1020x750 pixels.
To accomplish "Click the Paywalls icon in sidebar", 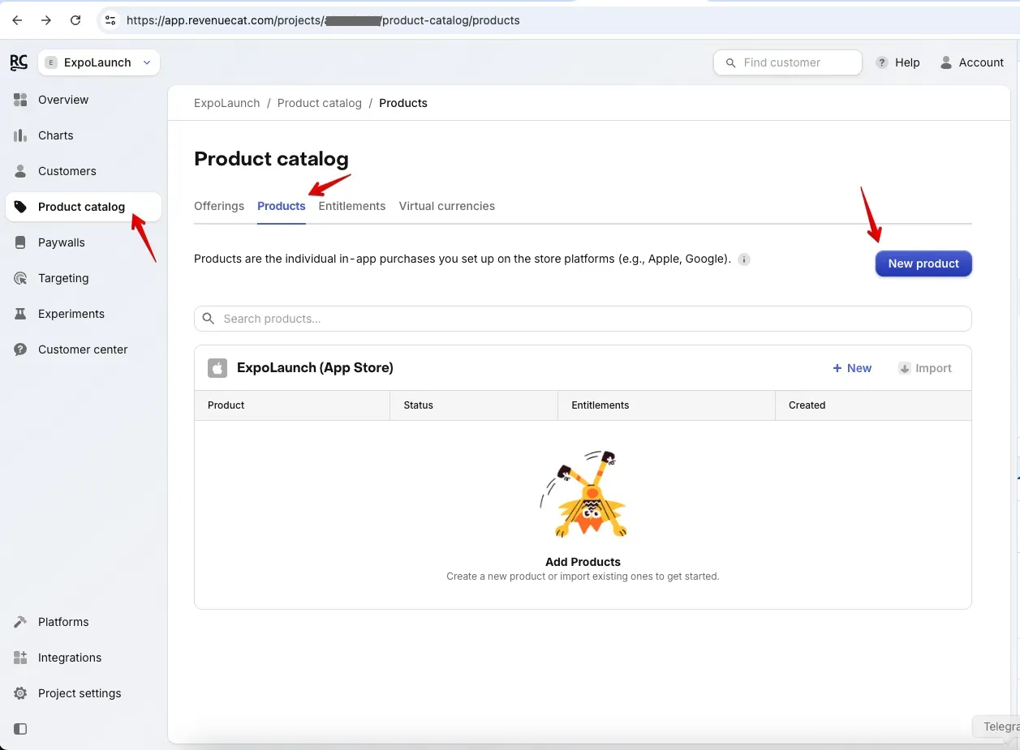I will [x=20, y=242].
